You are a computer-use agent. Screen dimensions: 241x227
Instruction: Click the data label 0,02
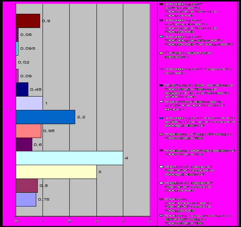coord(24,62)
